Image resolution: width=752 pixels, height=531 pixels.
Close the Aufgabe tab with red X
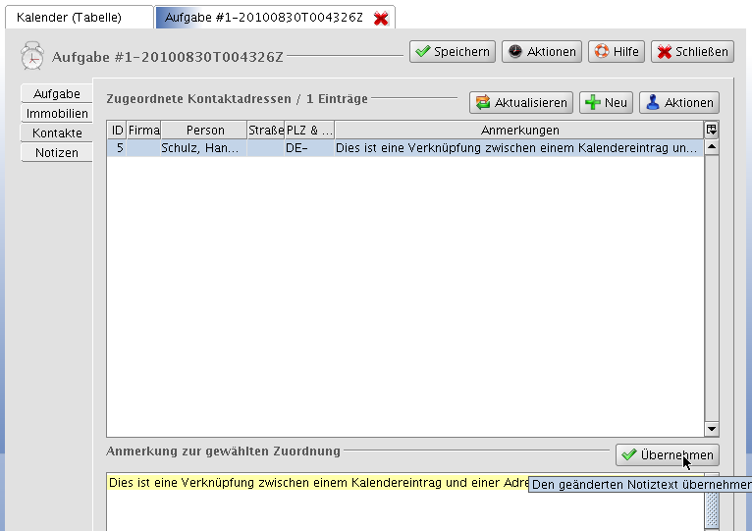click(x=381, y=19)
